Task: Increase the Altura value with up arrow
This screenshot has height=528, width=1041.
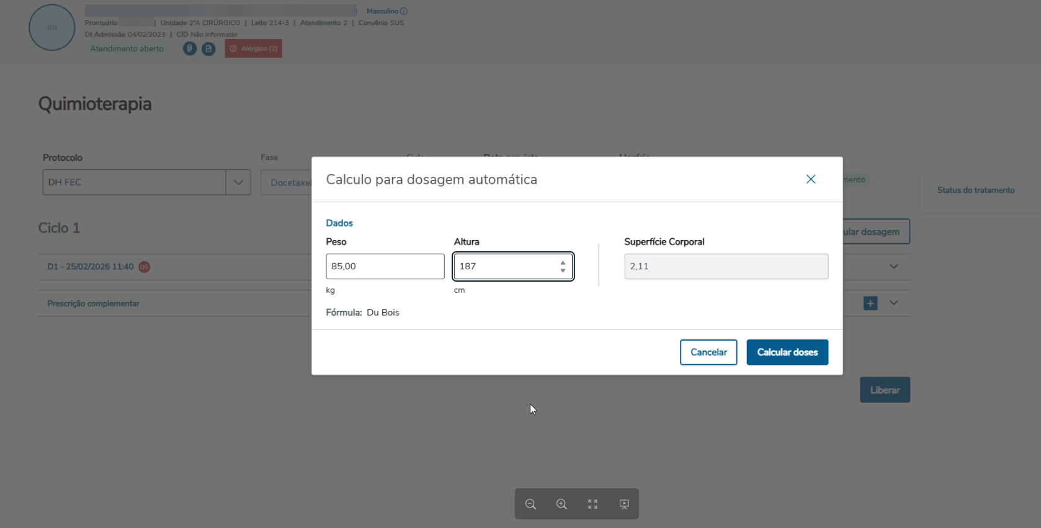Action: coord(563,262)
